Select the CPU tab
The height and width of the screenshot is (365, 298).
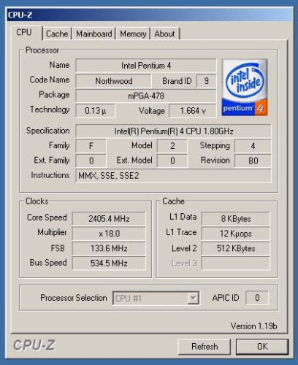(x=24, y=32)
